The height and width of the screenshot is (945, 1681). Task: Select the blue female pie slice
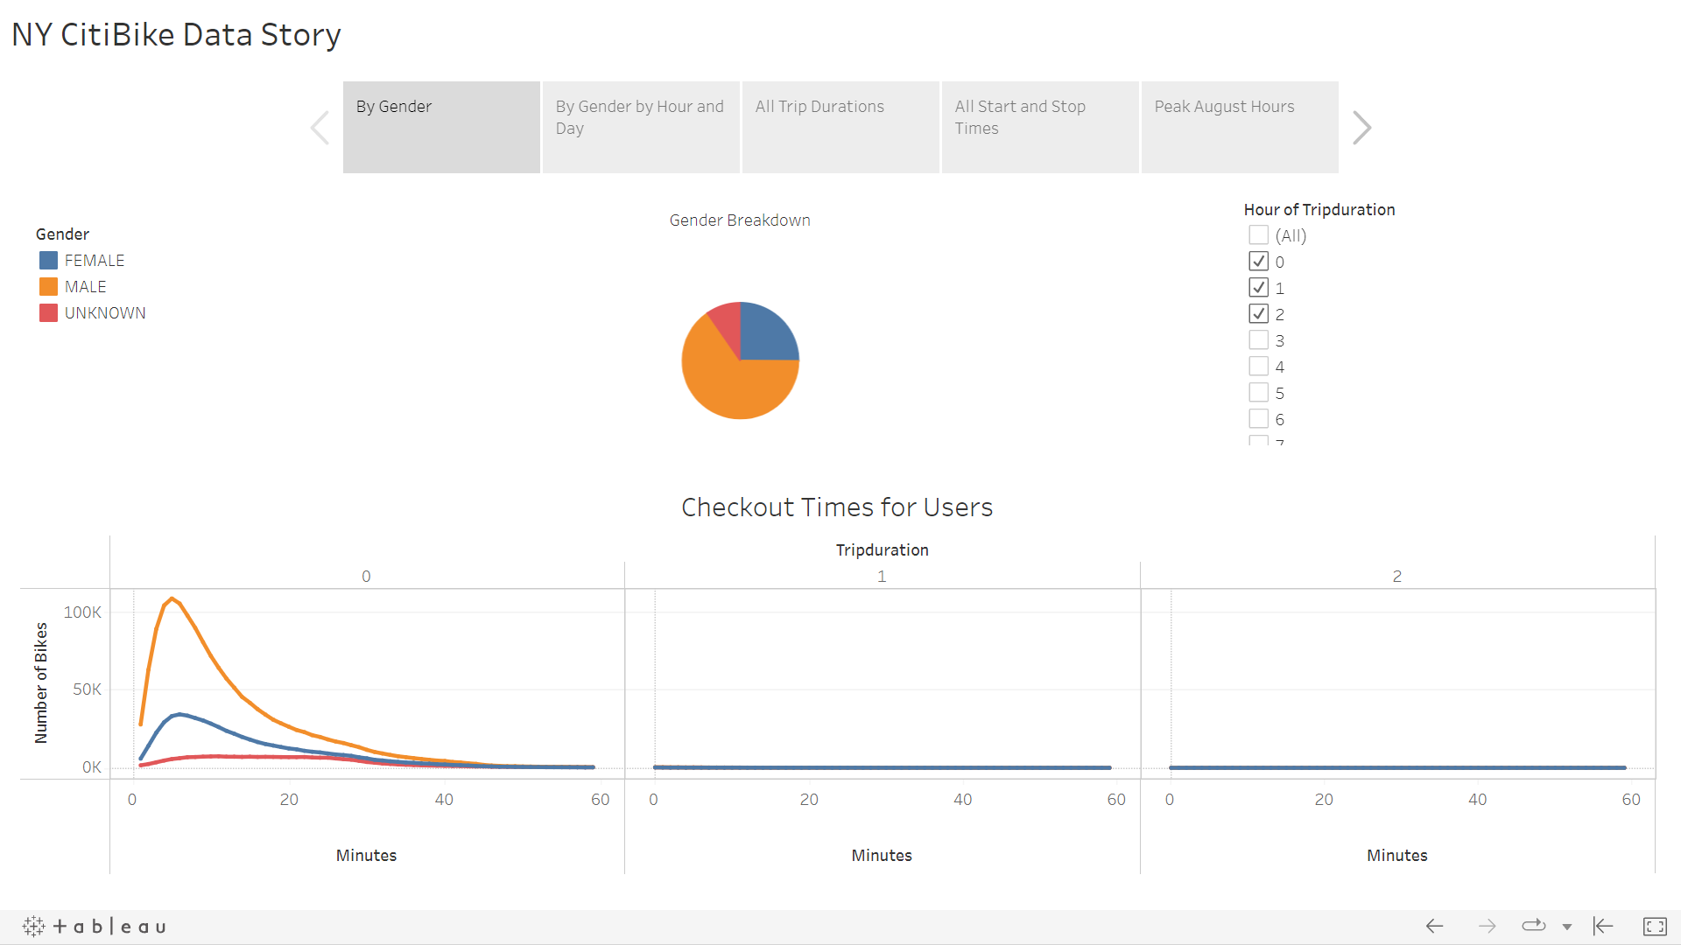coord(763,337)
